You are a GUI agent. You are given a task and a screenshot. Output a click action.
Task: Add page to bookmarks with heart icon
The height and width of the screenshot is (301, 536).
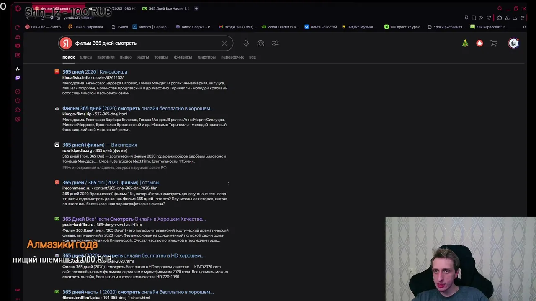[x=489, y=18]
